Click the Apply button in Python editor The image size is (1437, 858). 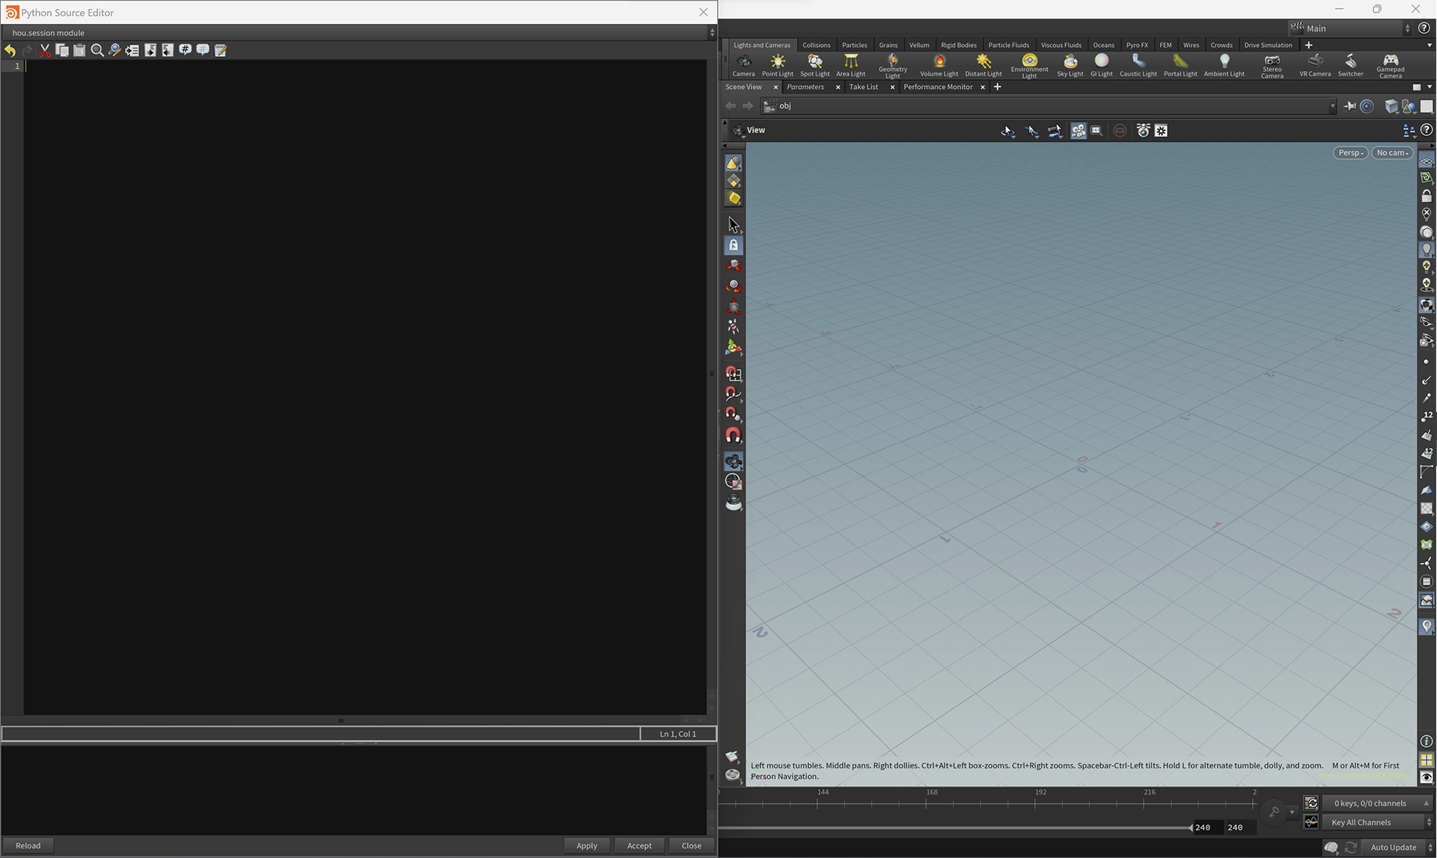click(587, 845)
